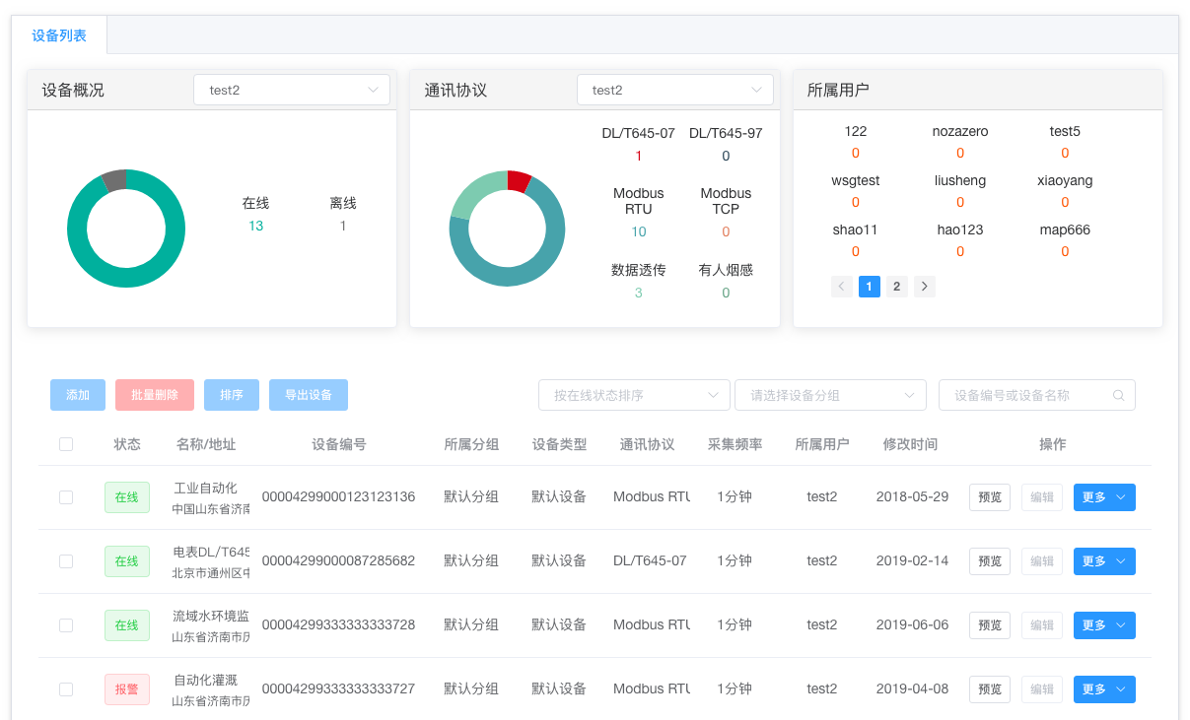Open the 通讯协议 test2 dropdown

click(674, 90)
